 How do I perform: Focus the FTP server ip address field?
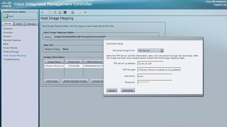point(150,63)
